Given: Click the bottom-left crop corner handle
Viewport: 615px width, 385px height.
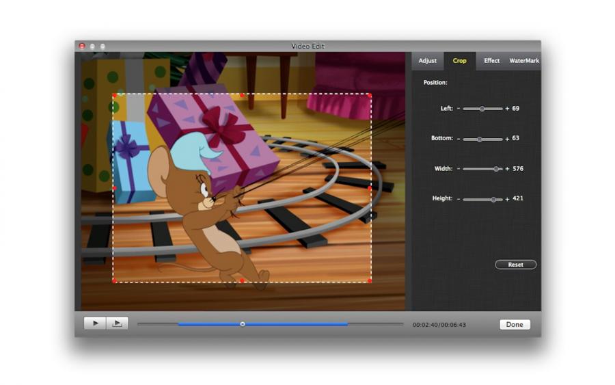Looking at the screenshot, I should pyautogui.click(x=114, y=280).
